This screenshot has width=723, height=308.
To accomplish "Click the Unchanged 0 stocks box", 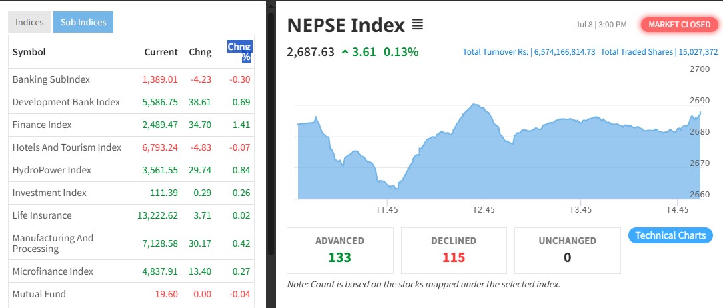I will 567,250.
